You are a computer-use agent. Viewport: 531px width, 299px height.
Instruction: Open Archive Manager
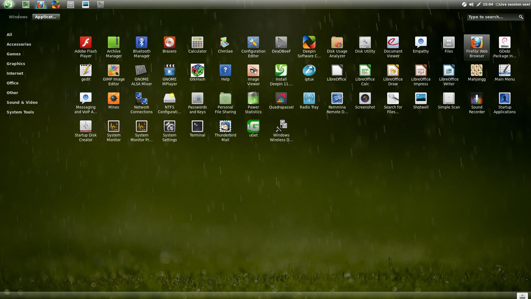click(114, 47)
